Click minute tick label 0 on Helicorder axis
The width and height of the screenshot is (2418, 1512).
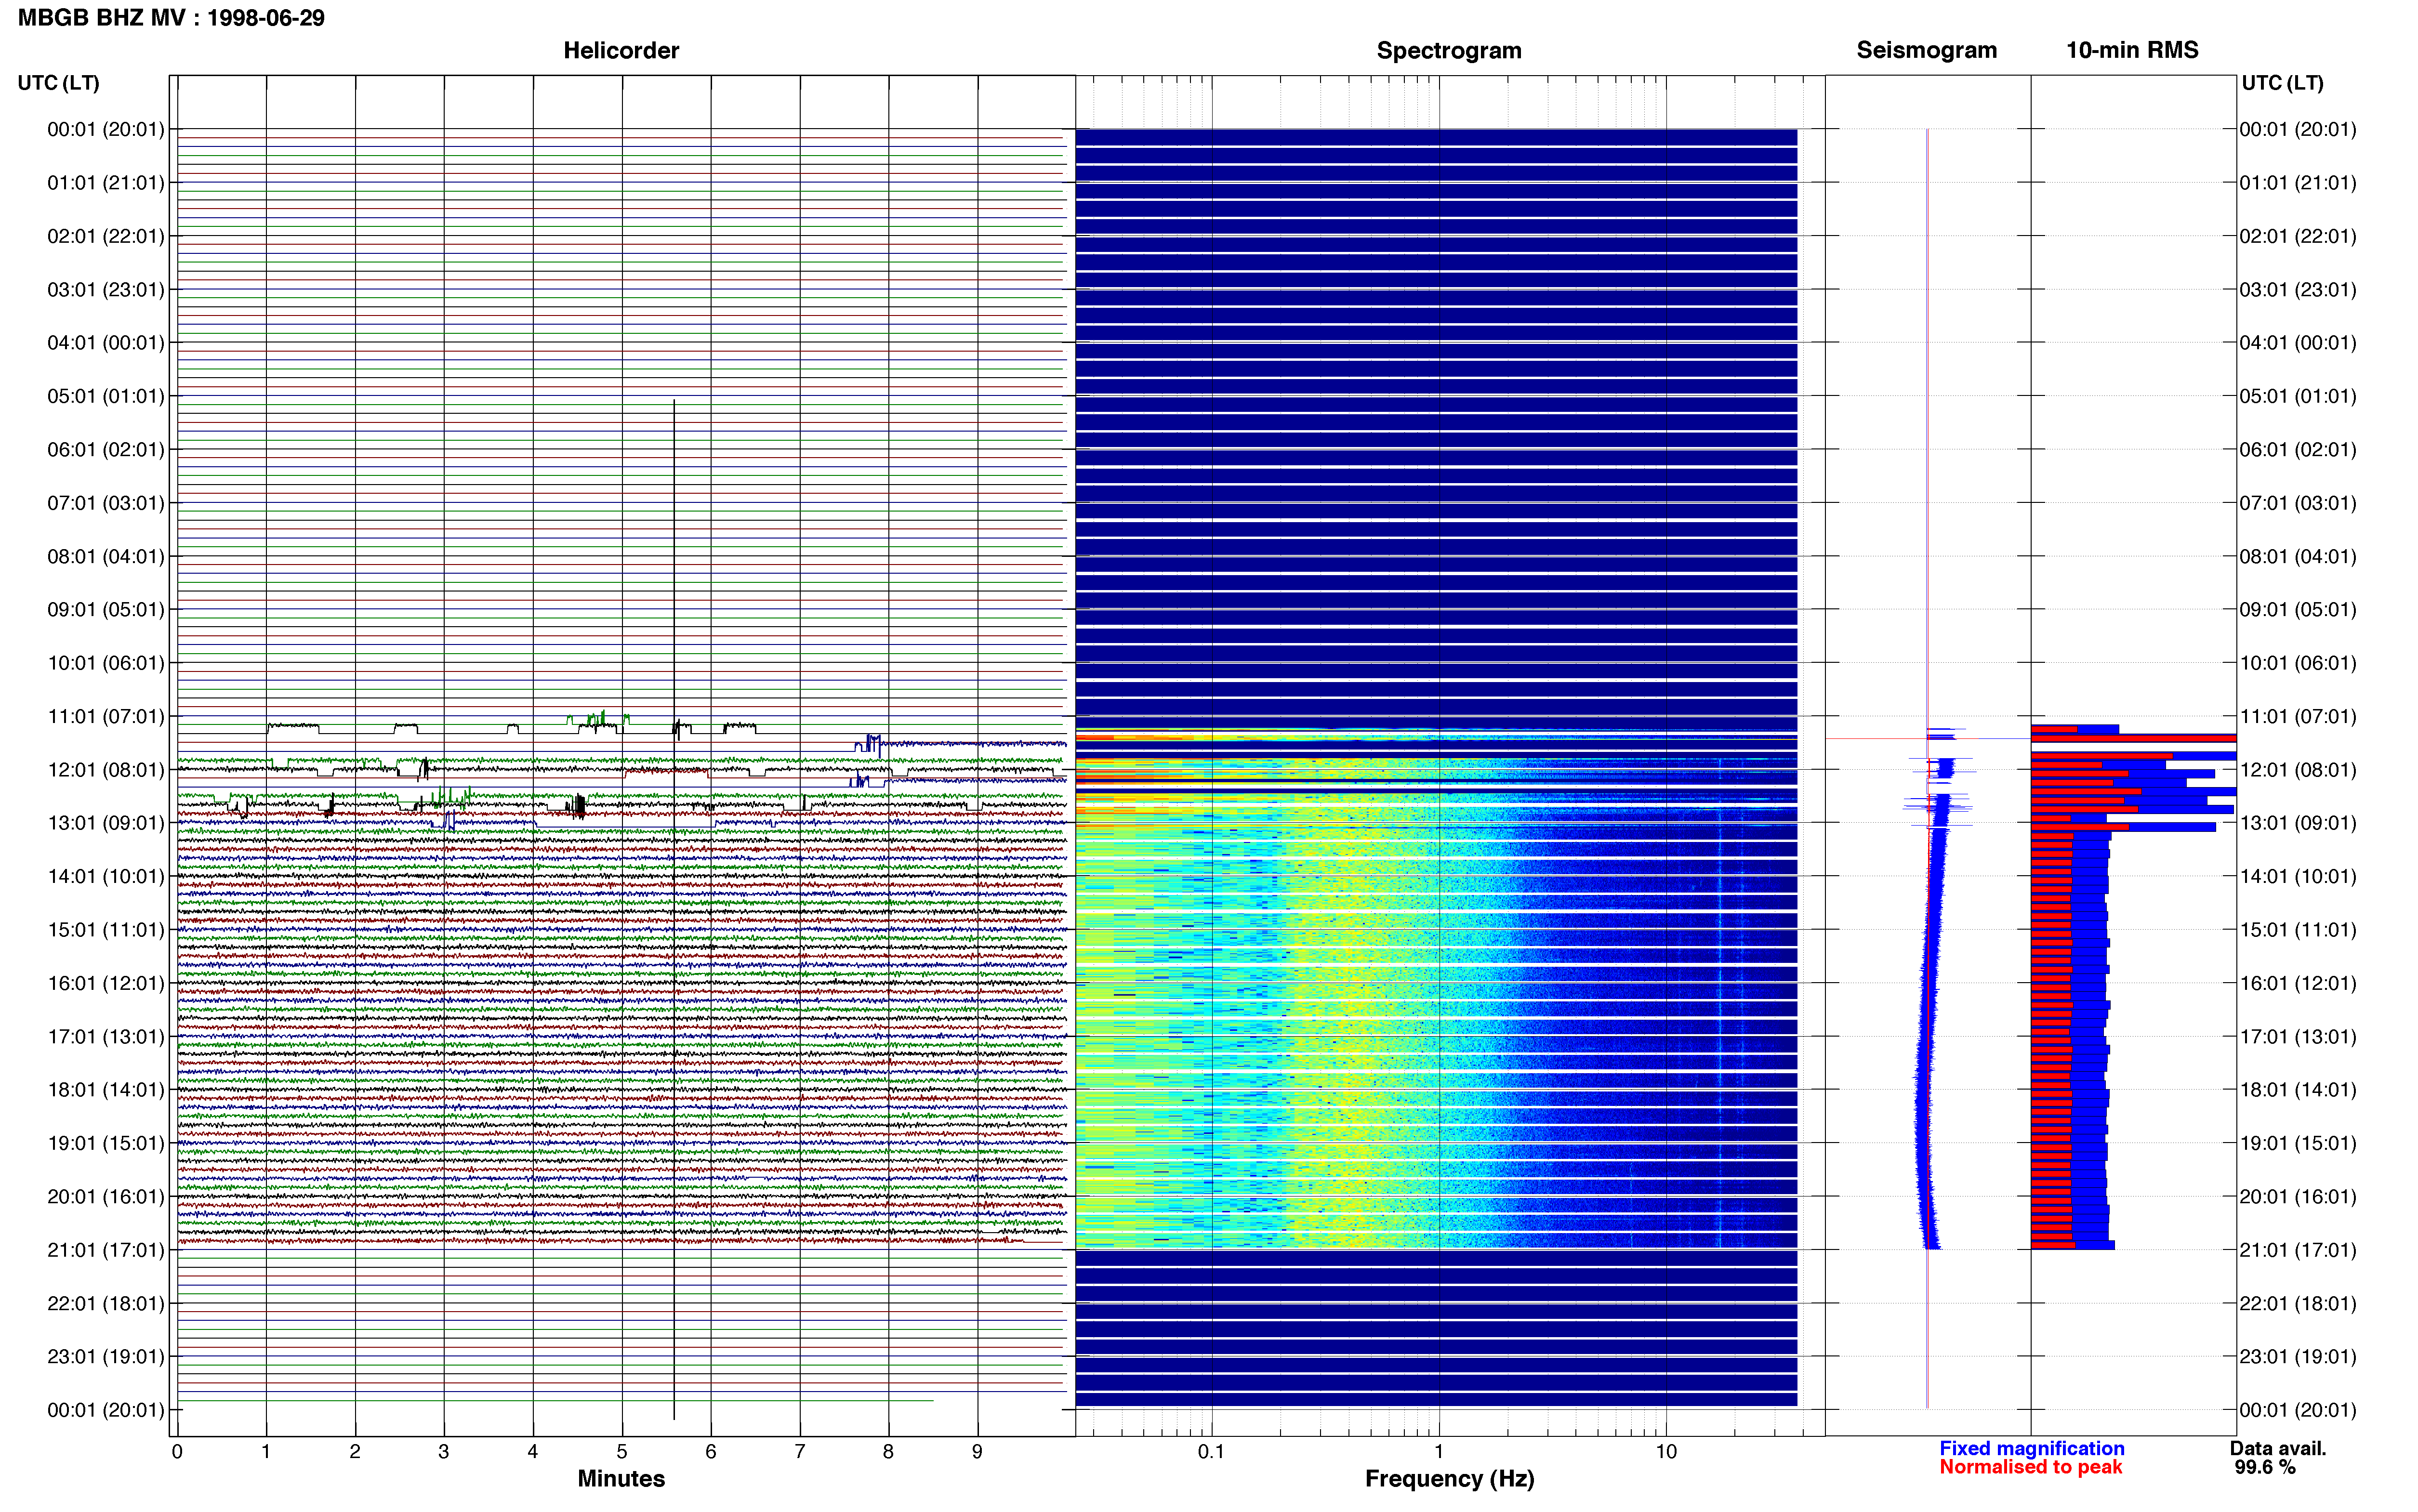(177, 1452)
